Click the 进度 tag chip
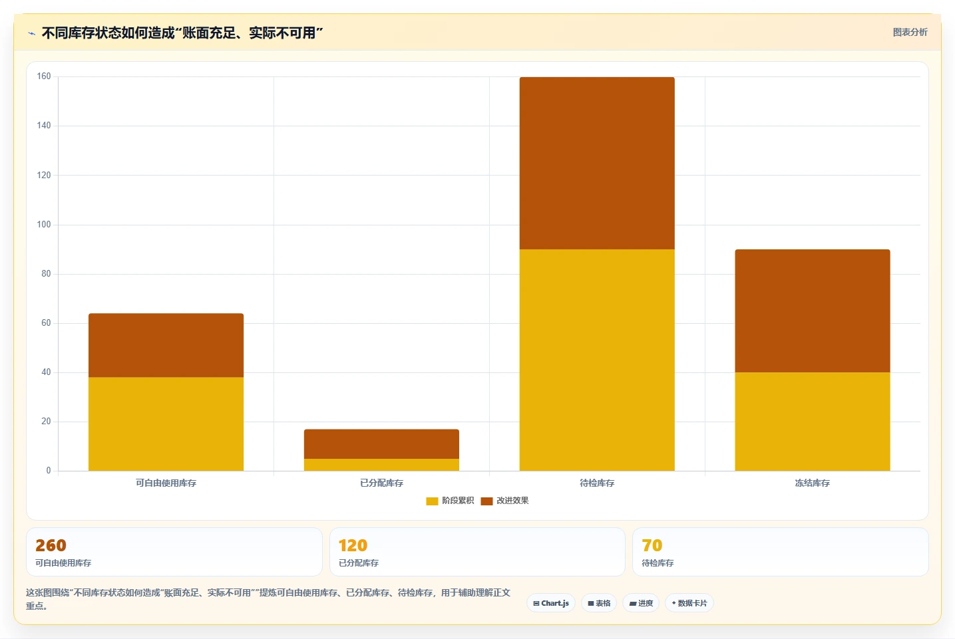The height and width of the screenshot is (639, 955). pos(641,603)
